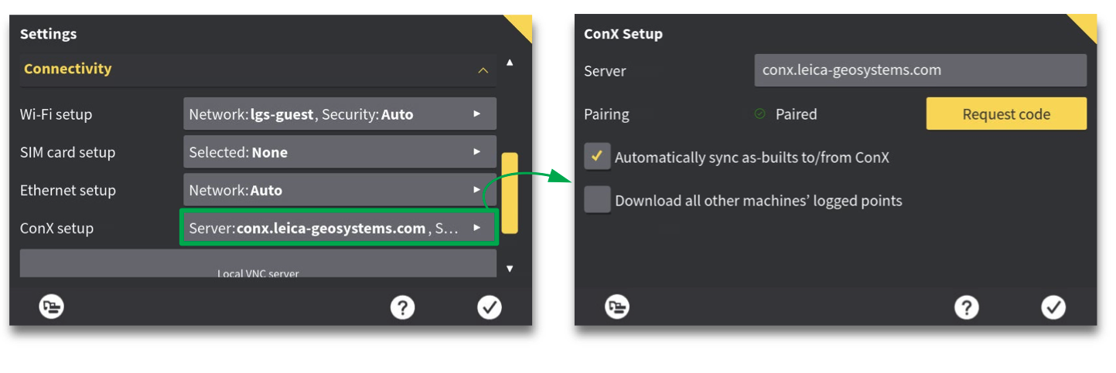Confirm Settings with the checkmark icon
The width and height of the screenshot is (1116, 373).
[x=489, y=307]
